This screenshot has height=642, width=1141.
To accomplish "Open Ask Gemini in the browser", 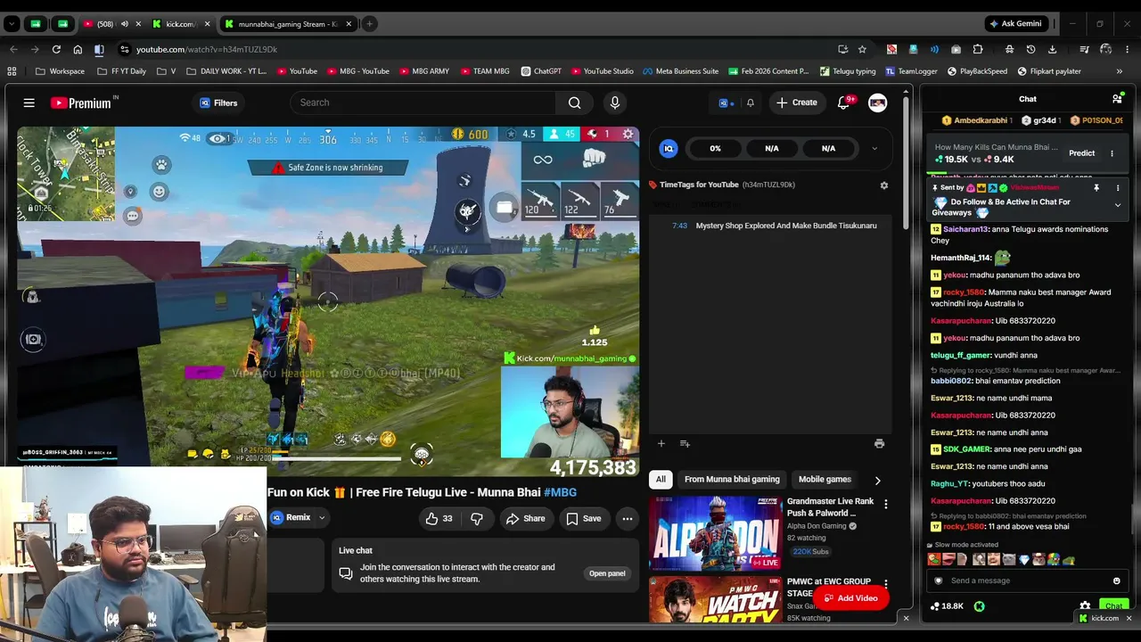I will (x=1015, y=24).
